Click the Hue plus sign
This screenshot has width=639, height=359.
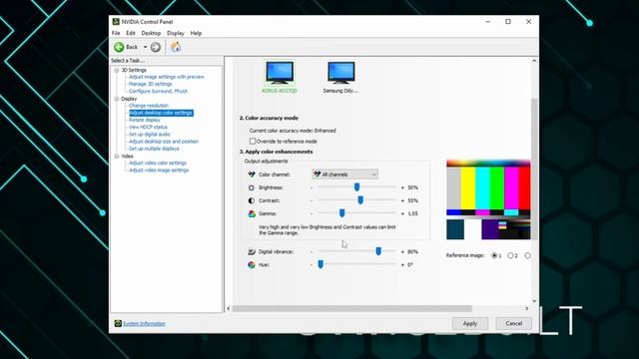tap(402, 265)
